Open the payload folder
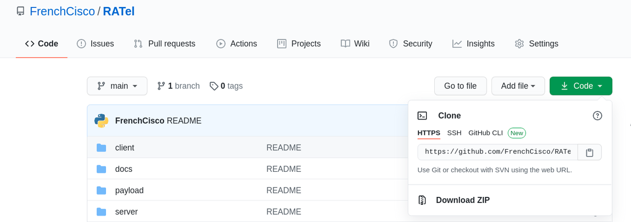 click(130, 190)
